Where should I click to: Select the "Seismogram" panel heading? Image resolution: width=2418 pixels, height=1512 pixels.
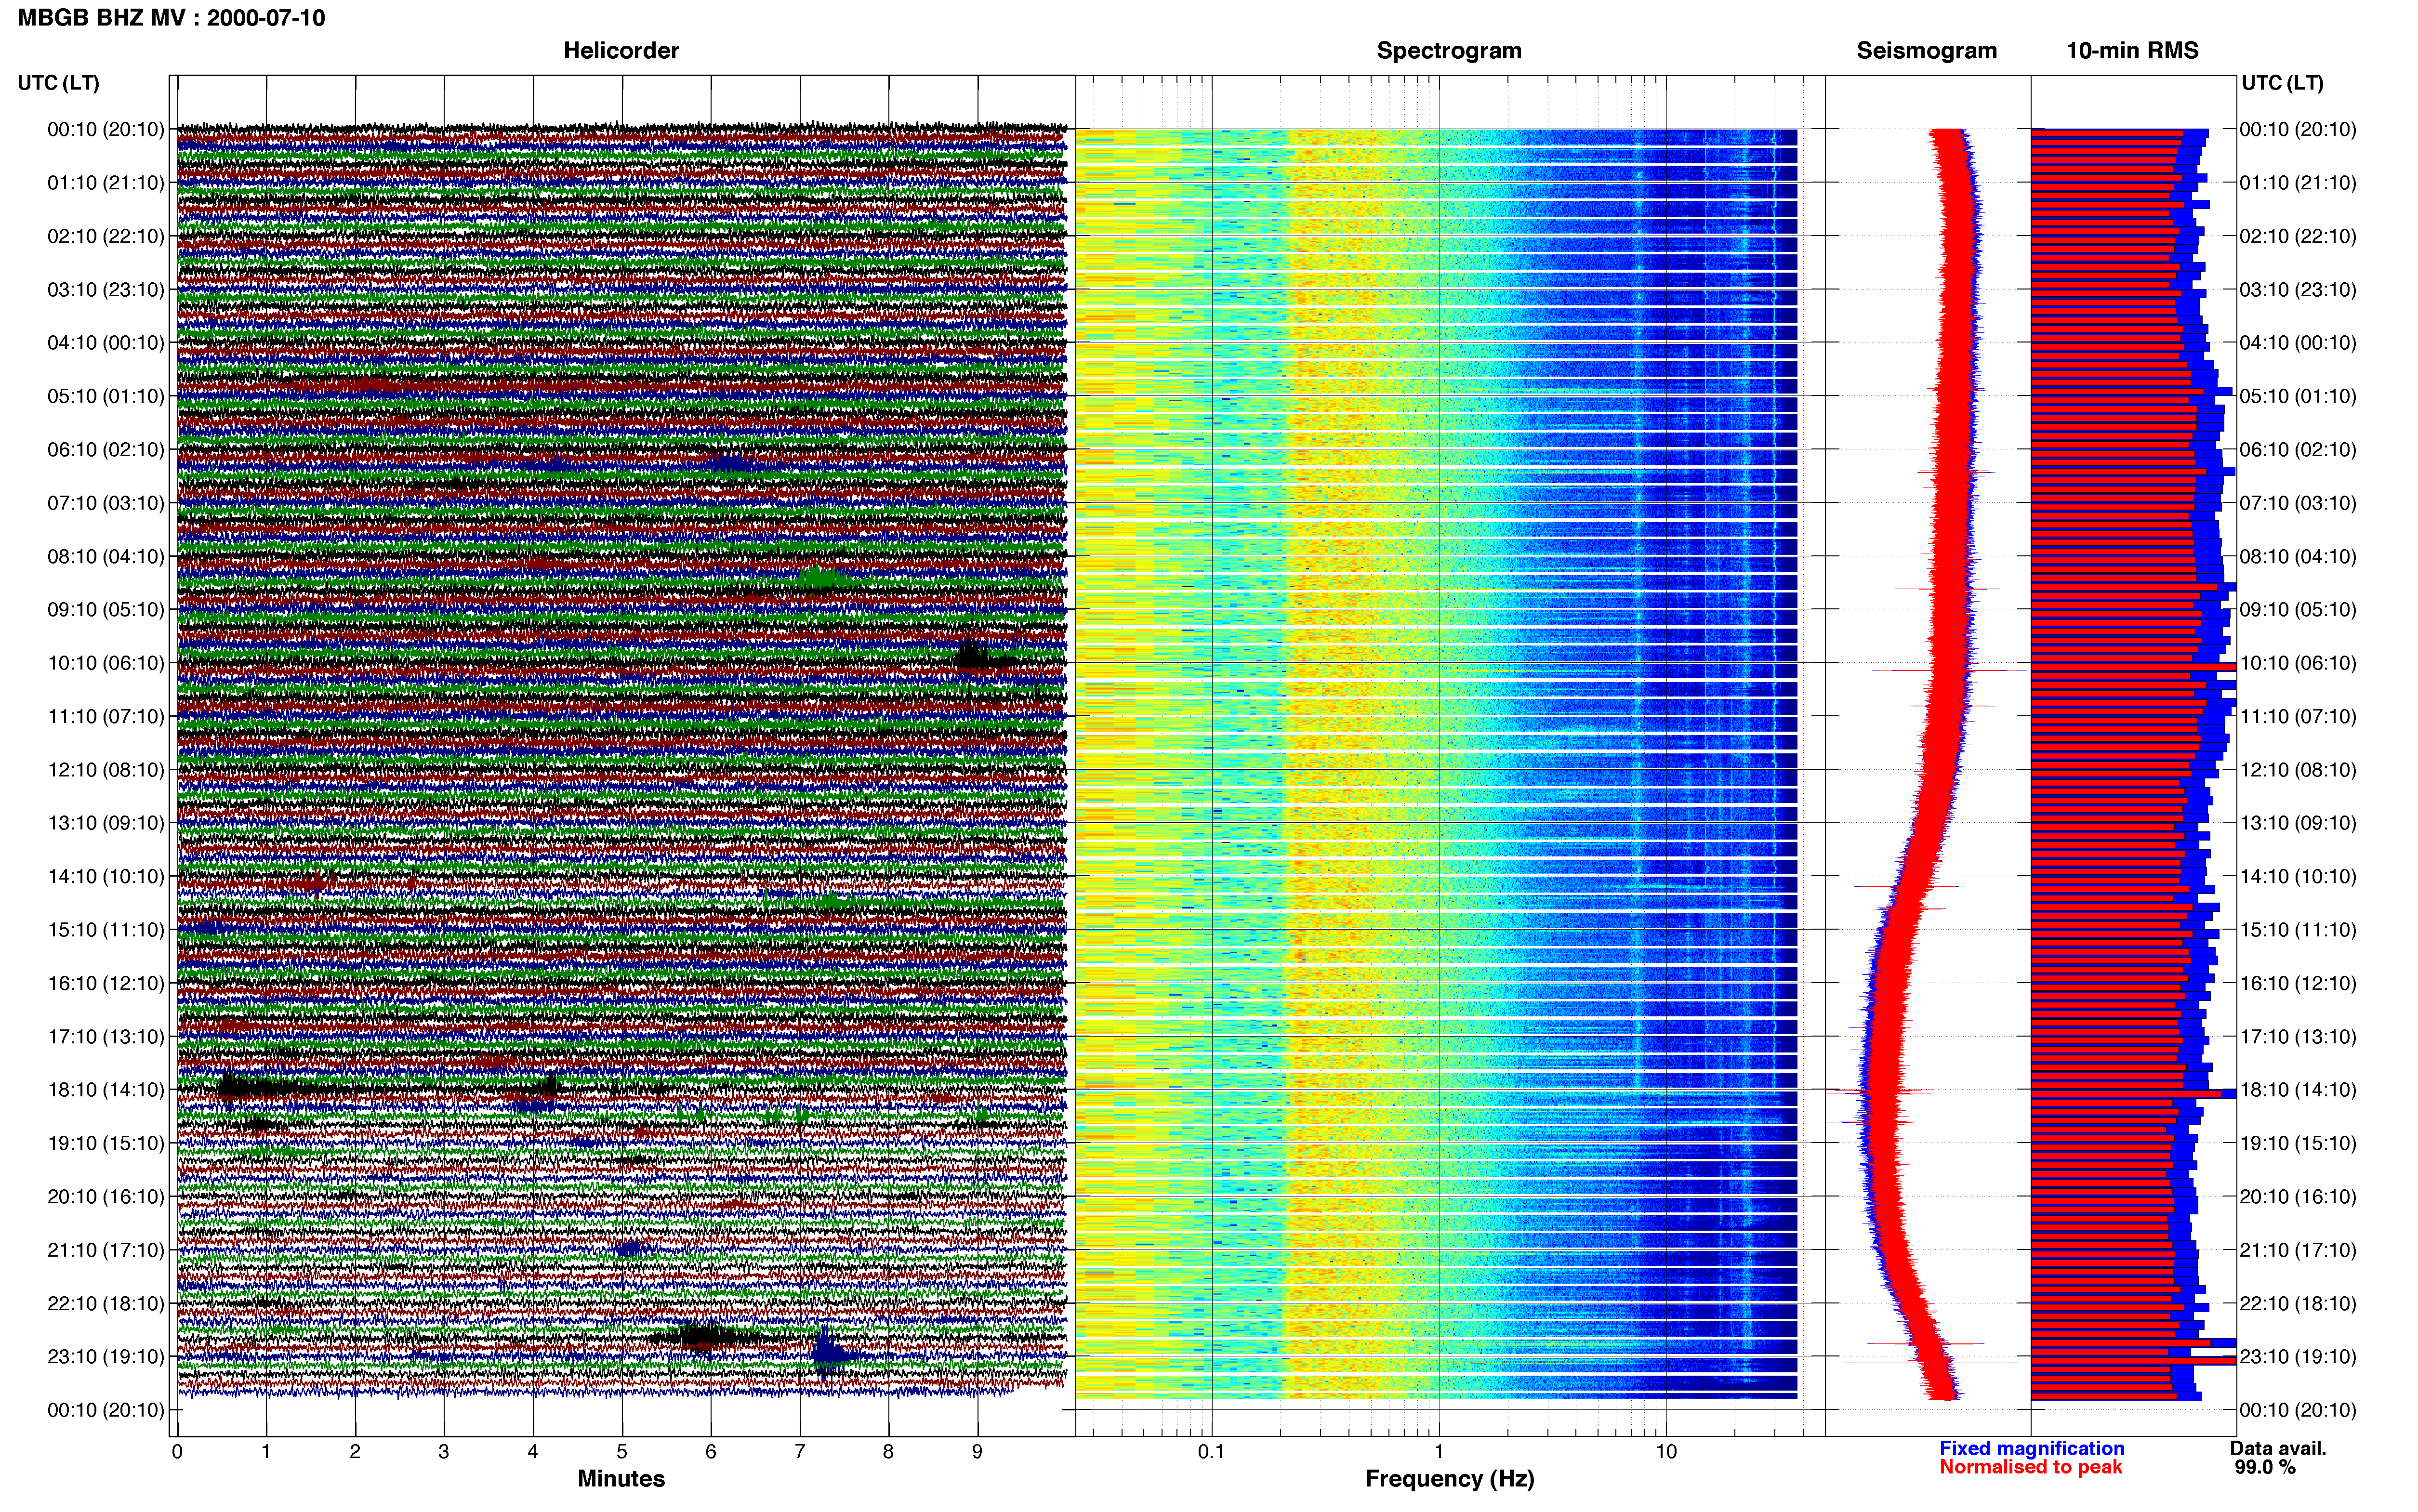(1926, 51)
